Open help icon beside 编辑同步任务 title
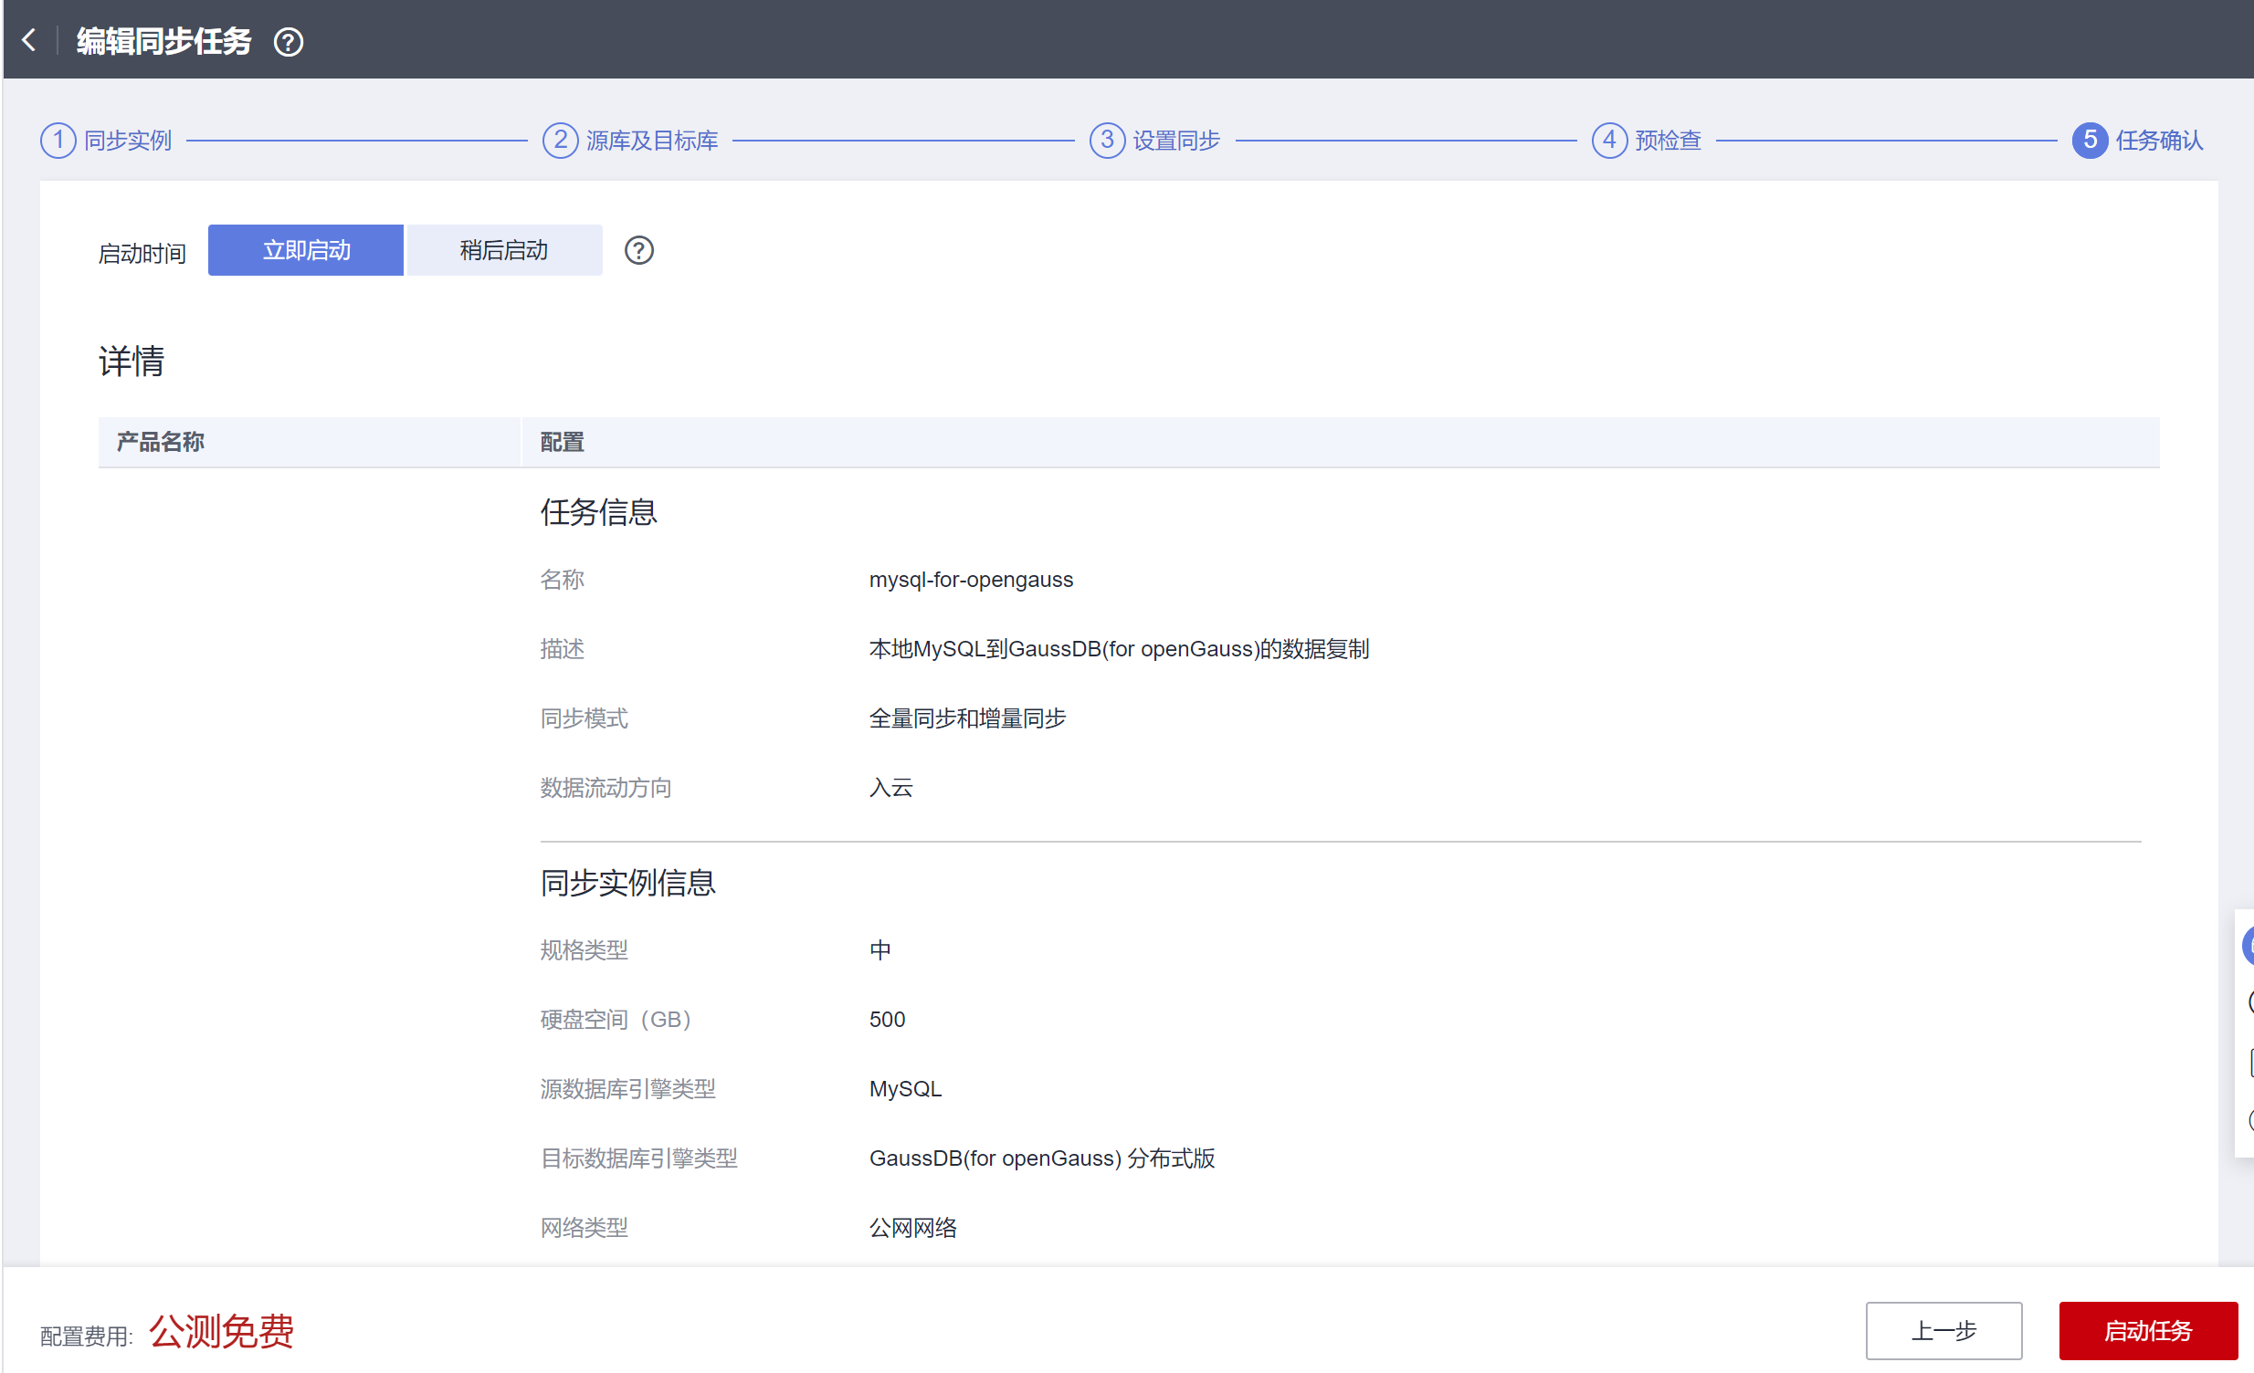The image size is (2254, 1373). [289, 42]
